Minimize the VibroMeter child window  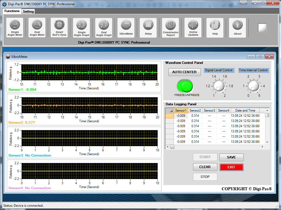(251, 57)
